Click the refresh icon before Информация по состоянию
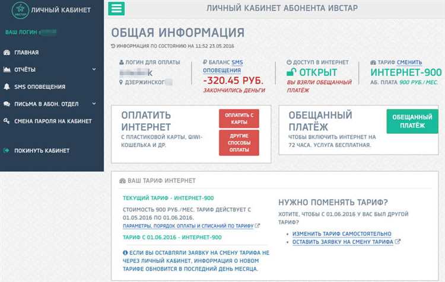445x282 pixels. click(113, 46)
